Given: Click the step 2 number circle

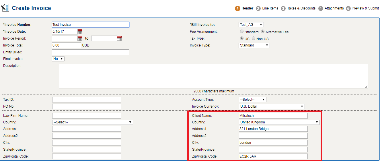Looking at the screenshot, I should pos(258,8).
